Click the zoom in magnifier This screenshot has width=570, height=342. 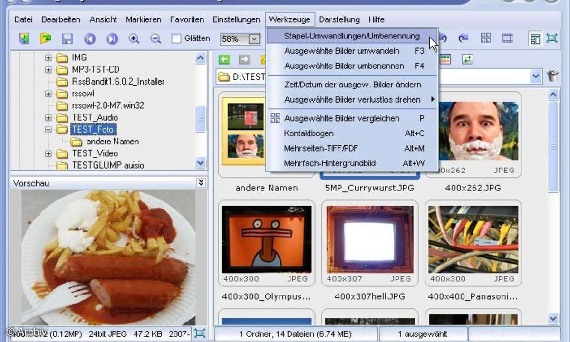[134, 38]
